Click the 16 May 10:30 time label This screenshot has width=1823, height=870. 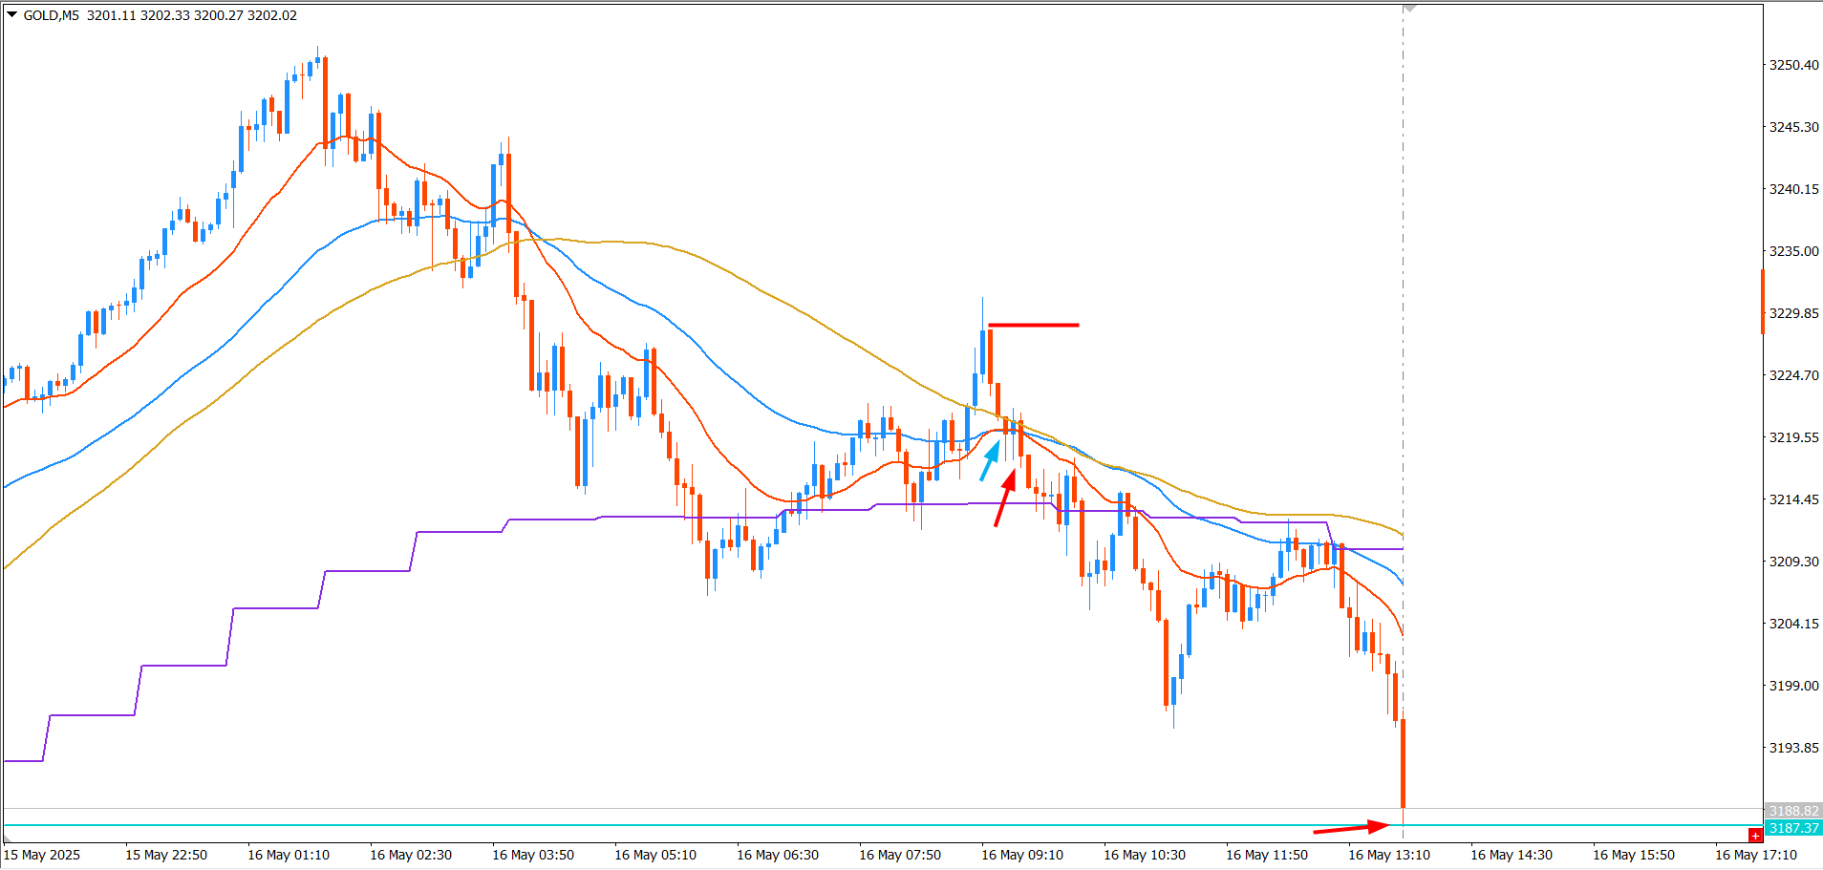(1145, 855)
